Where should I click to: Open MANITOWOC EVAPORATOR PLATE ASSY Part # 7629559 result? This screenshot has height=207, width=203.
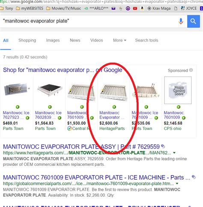coord(81,147)
